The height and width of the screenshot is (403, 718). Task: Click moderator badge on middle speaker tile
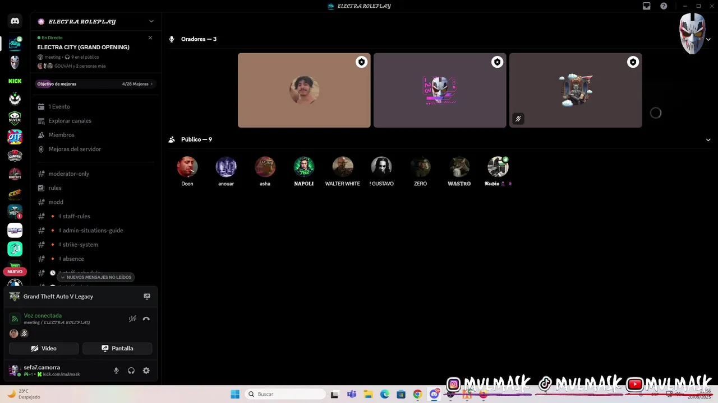pyautogui.click(x=498, y=62)
